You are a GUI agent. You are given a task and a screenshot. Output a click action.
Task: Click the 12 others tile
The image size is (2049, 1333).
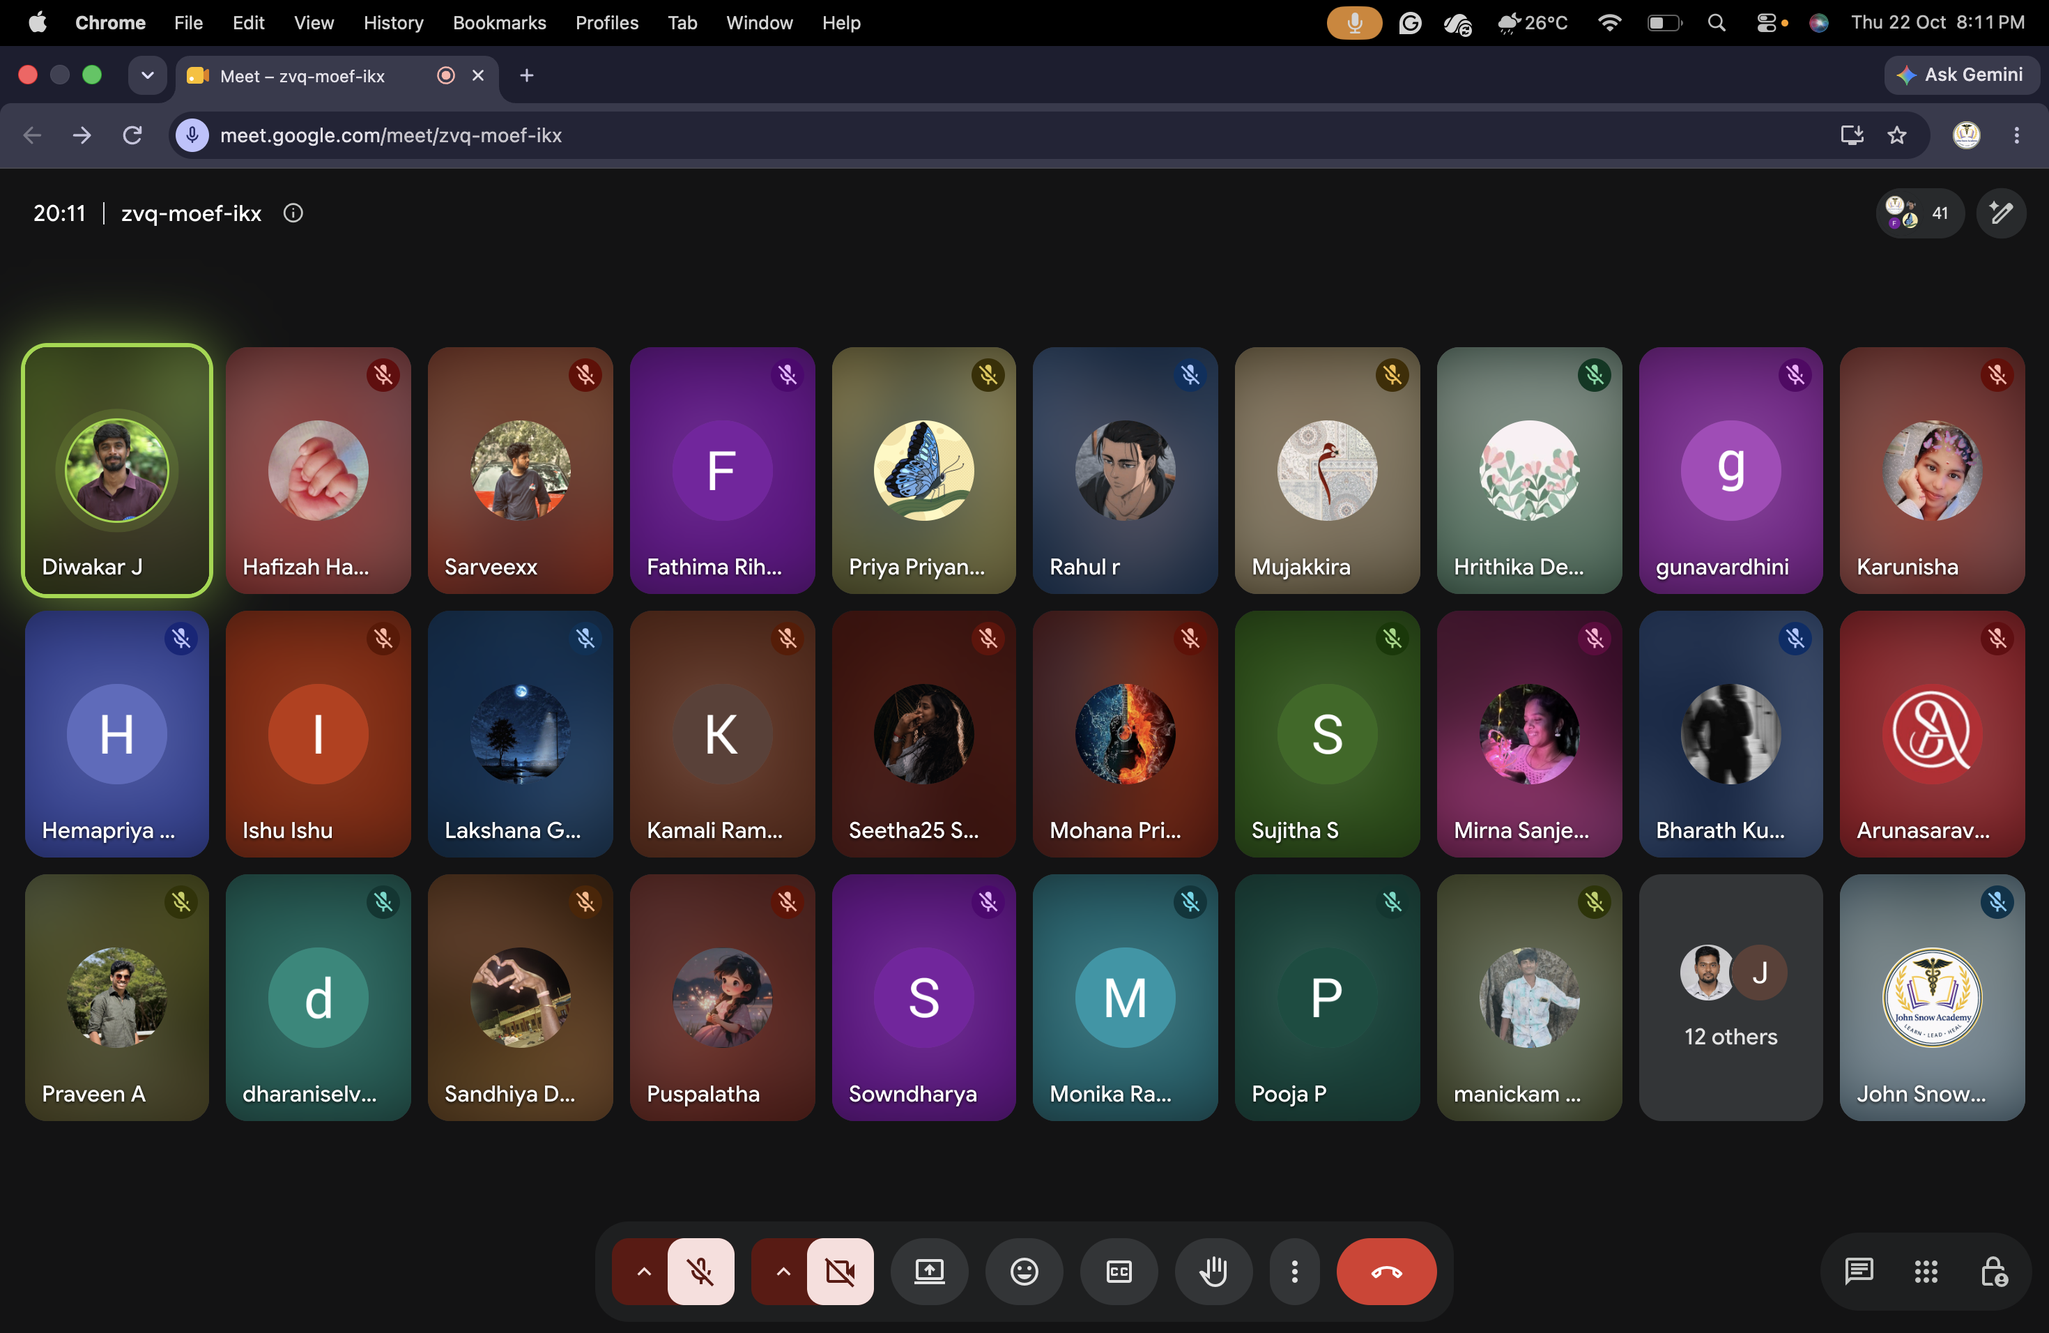click(x=1730, y=997)
